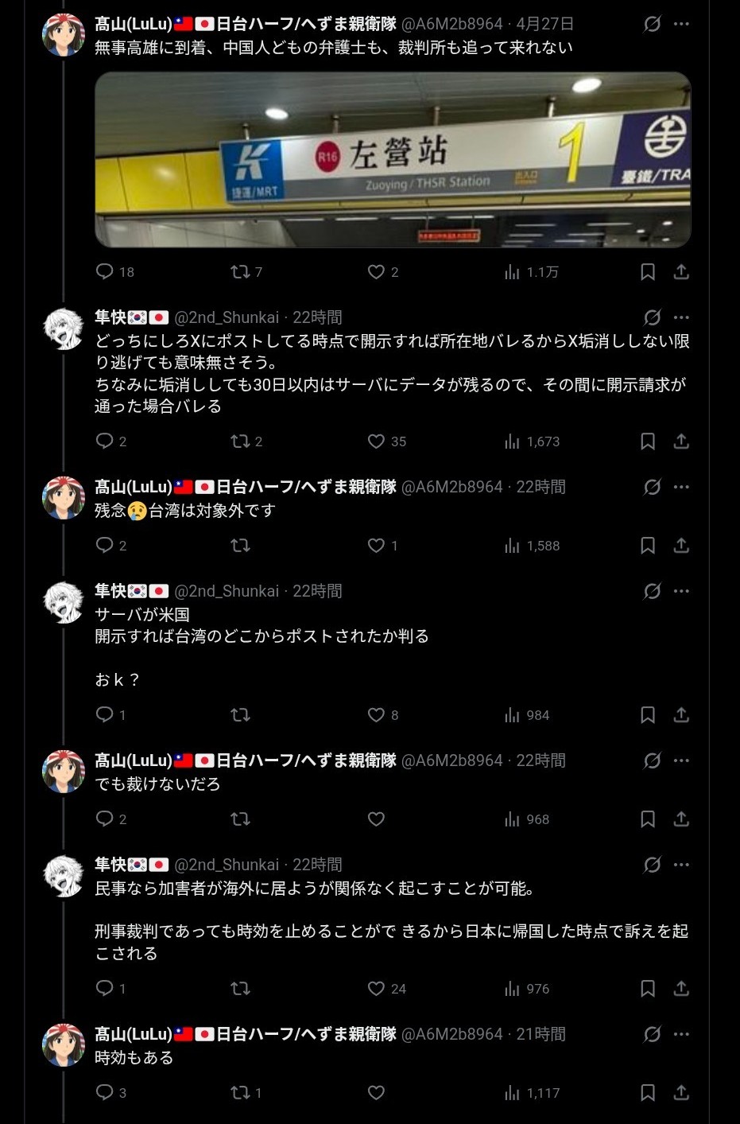Open the 4月27日 timestamp on top post
The width and height of the screenshot is (740, 1124).
[x=544, y=24]
